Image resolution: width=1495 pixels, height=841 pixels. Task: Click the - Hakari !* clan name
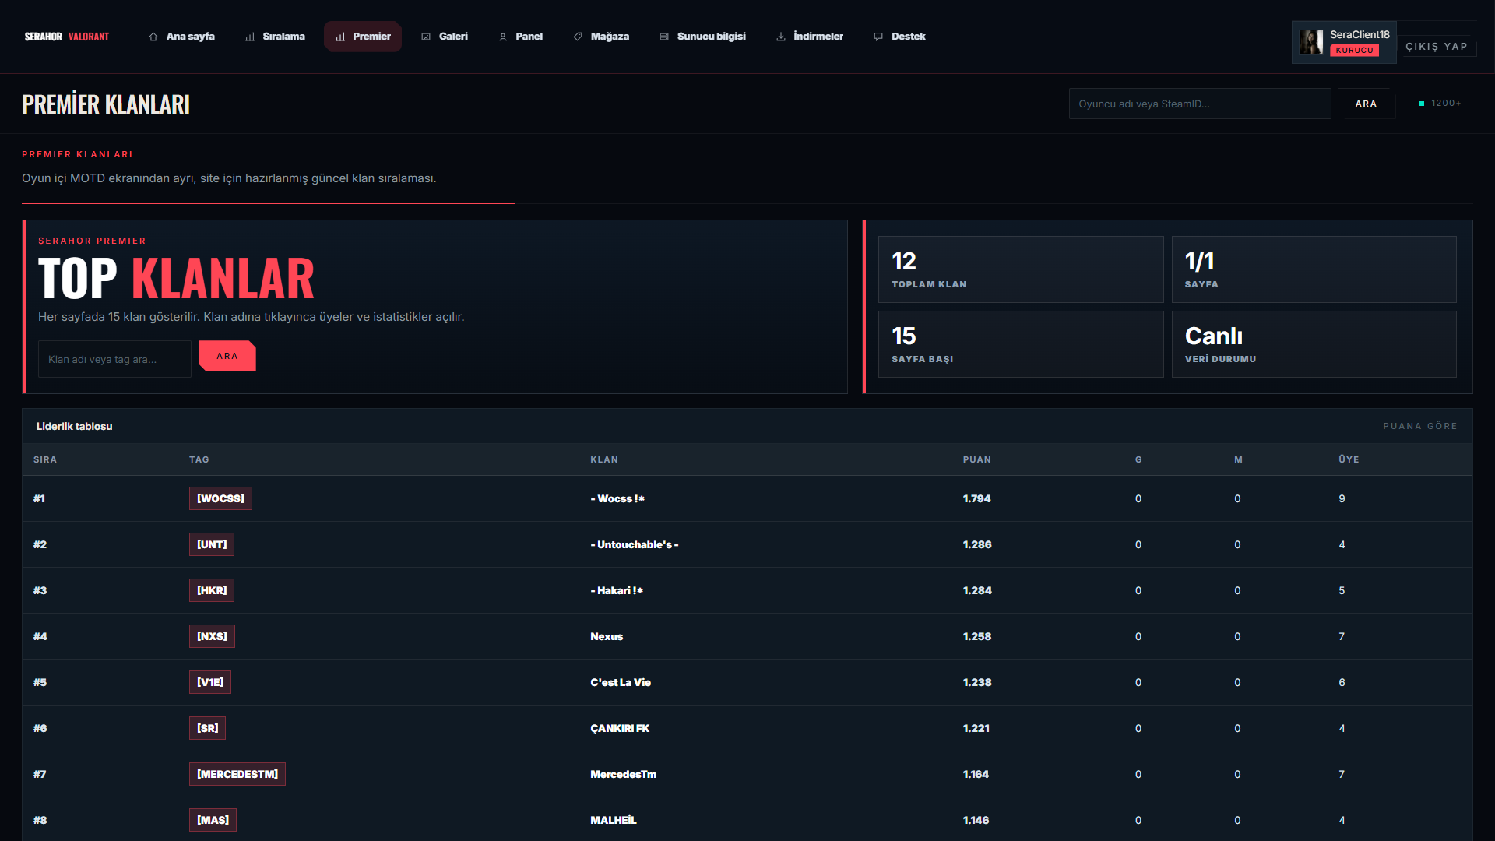coord(617,590)
